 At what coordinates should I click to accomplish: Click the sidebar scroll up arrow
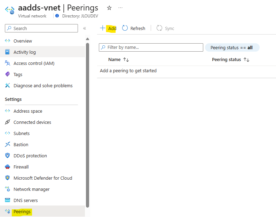point(87,39)
